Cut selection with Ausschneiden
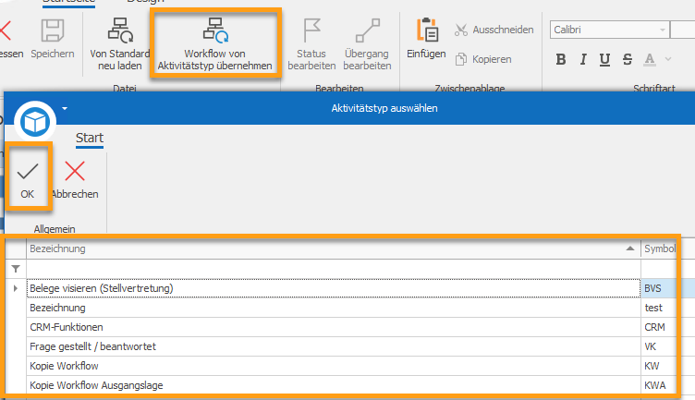 pos(494,30)
